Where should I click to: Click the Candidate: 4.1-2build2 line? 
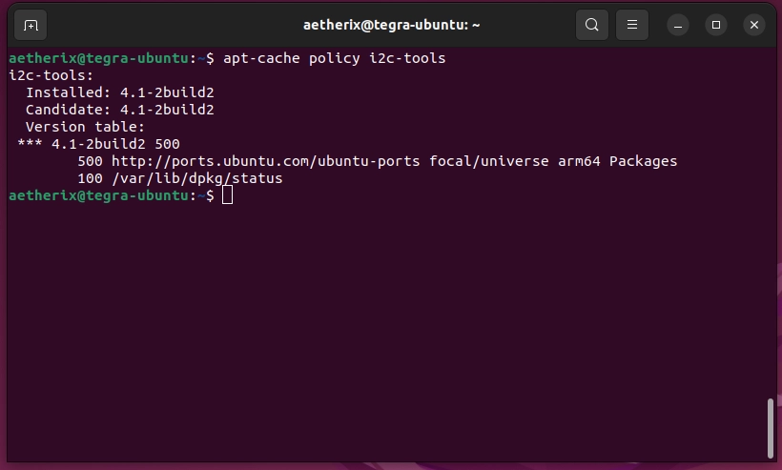click(119, 110)
